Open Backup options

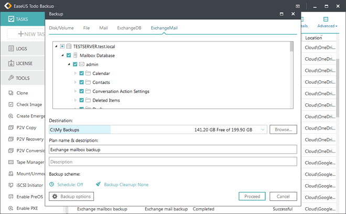[x=71, y=196]
